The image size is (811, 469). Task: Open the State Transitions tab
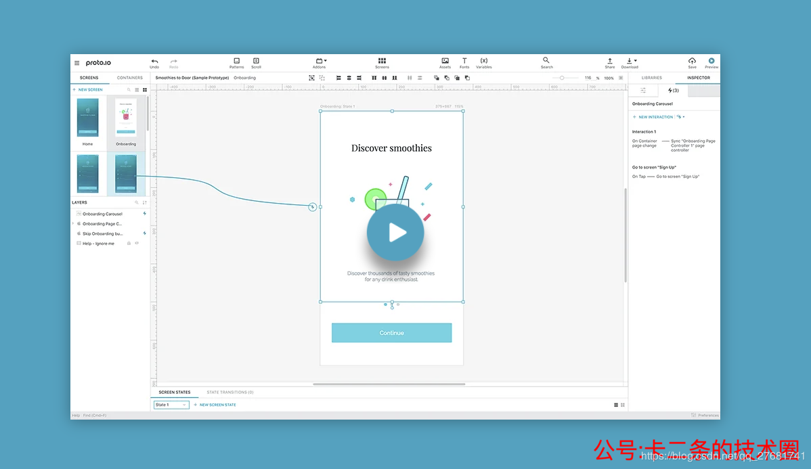tap(230, 392)
